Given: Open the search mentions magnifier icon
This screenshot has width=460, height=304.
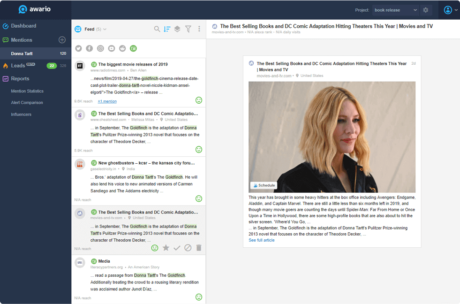Looking at the screenshot, I should pos(157,29).
